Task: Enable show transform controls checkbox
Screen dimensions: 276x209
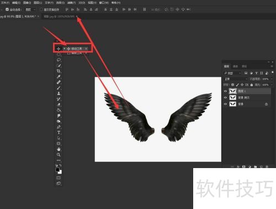Action: click(x=41, y=9)
